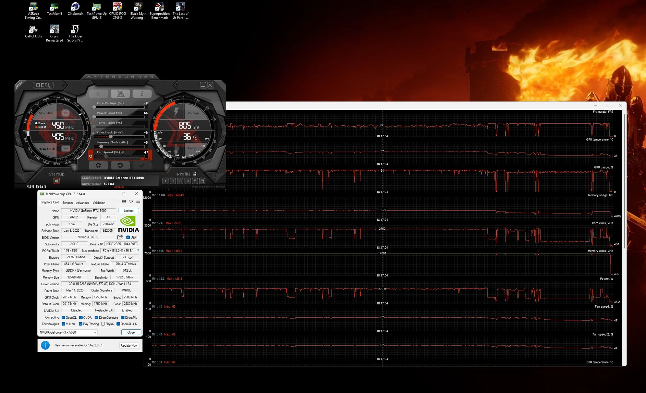Click the Afterburner fighter-jet logo button
This screenshot has width=646, height=393.
click(120, 94)
